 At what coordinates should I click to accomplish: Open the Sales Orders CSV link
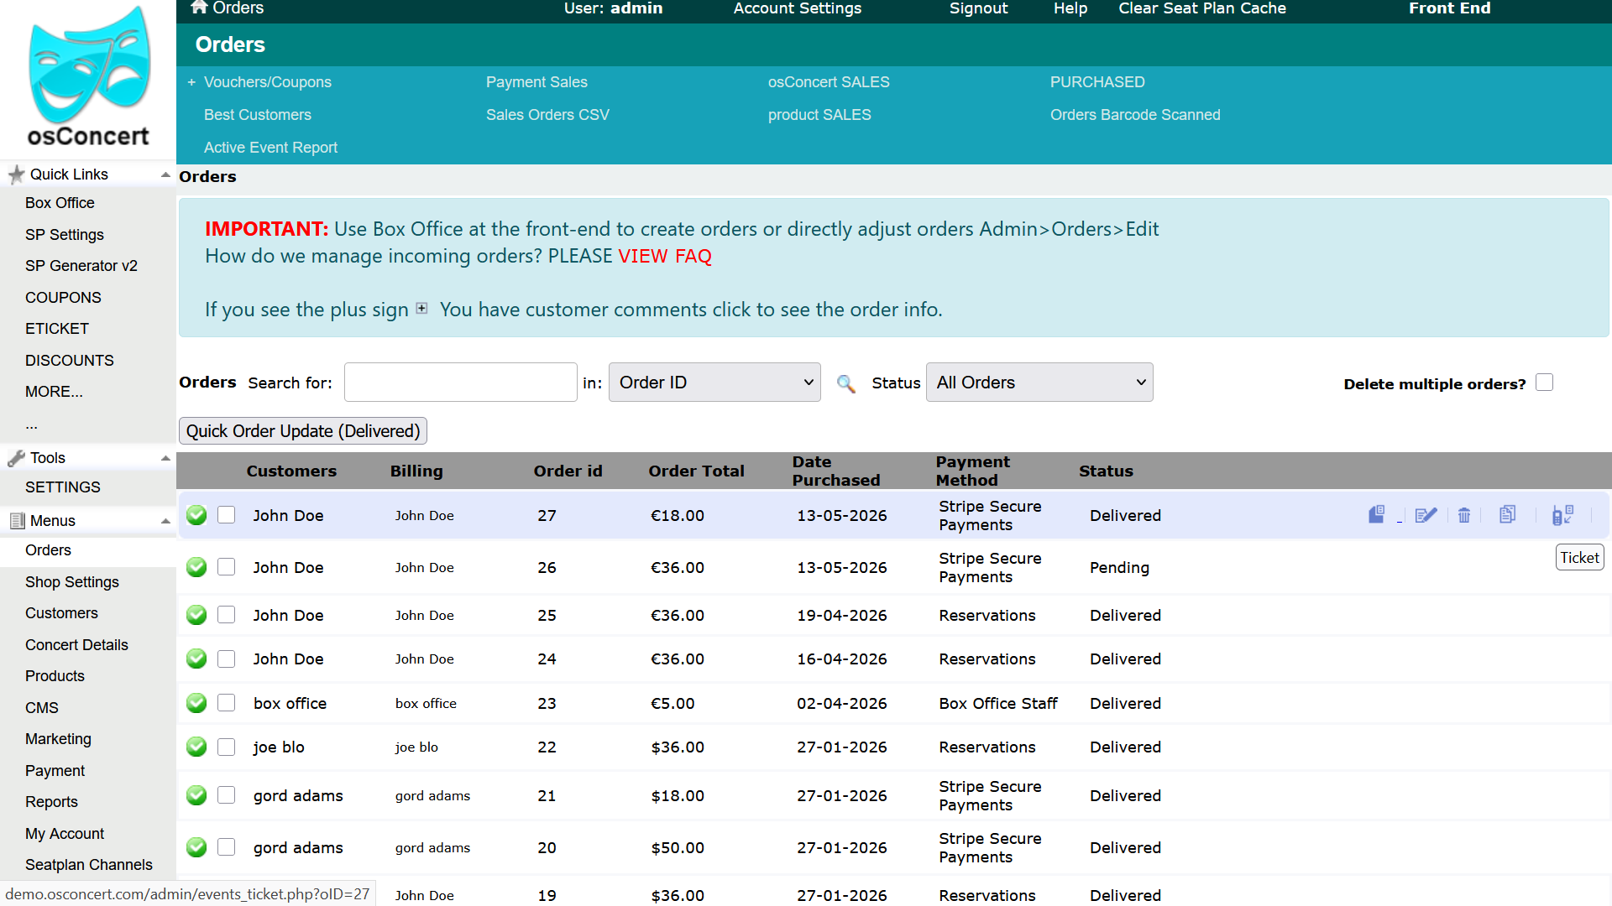click(x=547, y=115)
